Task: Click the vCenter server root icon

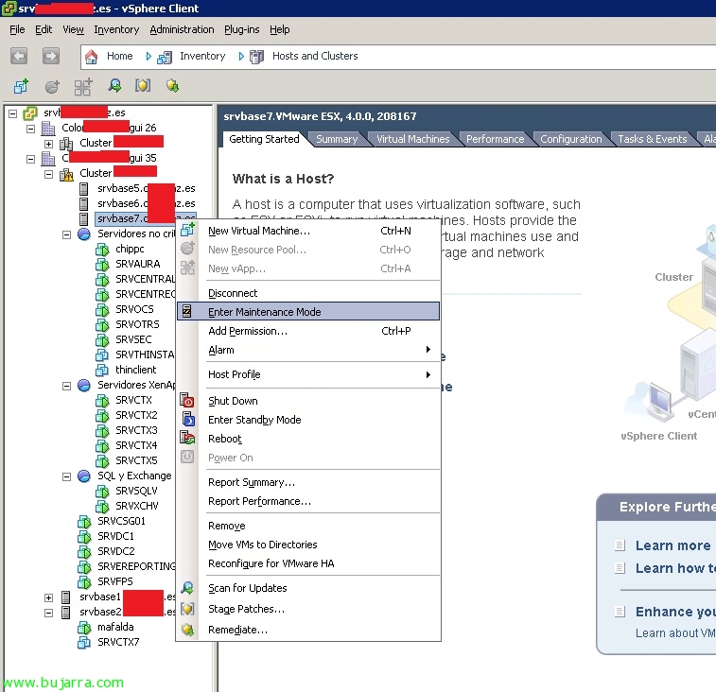Action: [30, 112]
